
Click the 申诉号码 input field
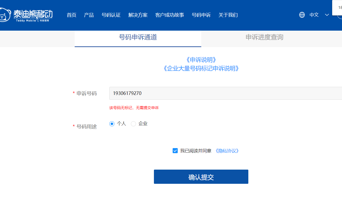[225, 93]
